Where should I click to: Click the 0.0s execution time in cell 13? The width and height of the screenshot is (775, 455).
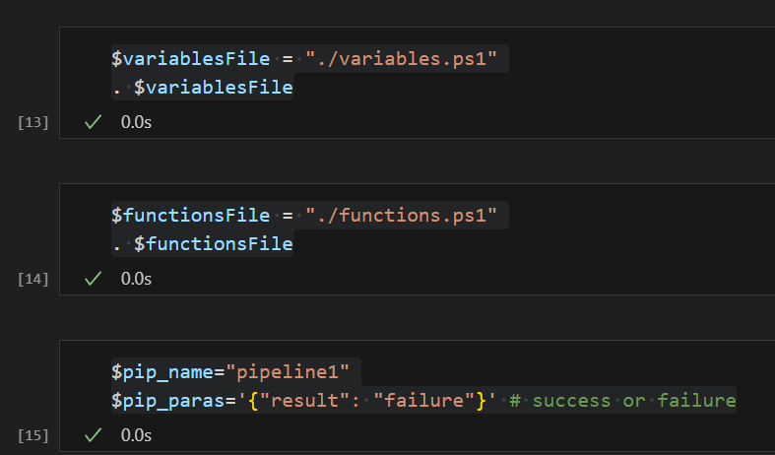(x=136, y=122)
